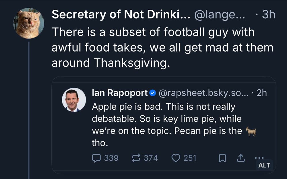Click the @lange... account handle
Screen dimensions: 287x179
(x=220, y=15)
